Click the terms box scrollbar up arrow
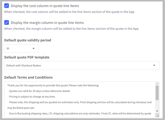Screen dimensions: 165x120 pos(157,84)
